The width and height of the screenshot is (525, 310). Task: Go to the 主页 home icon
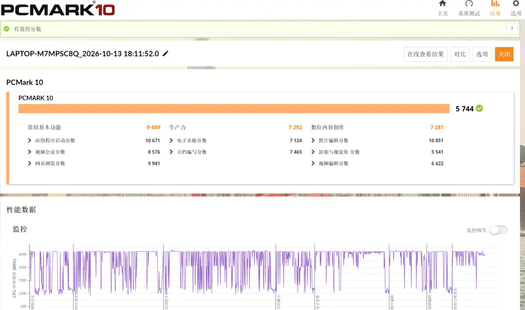(443, 4)
